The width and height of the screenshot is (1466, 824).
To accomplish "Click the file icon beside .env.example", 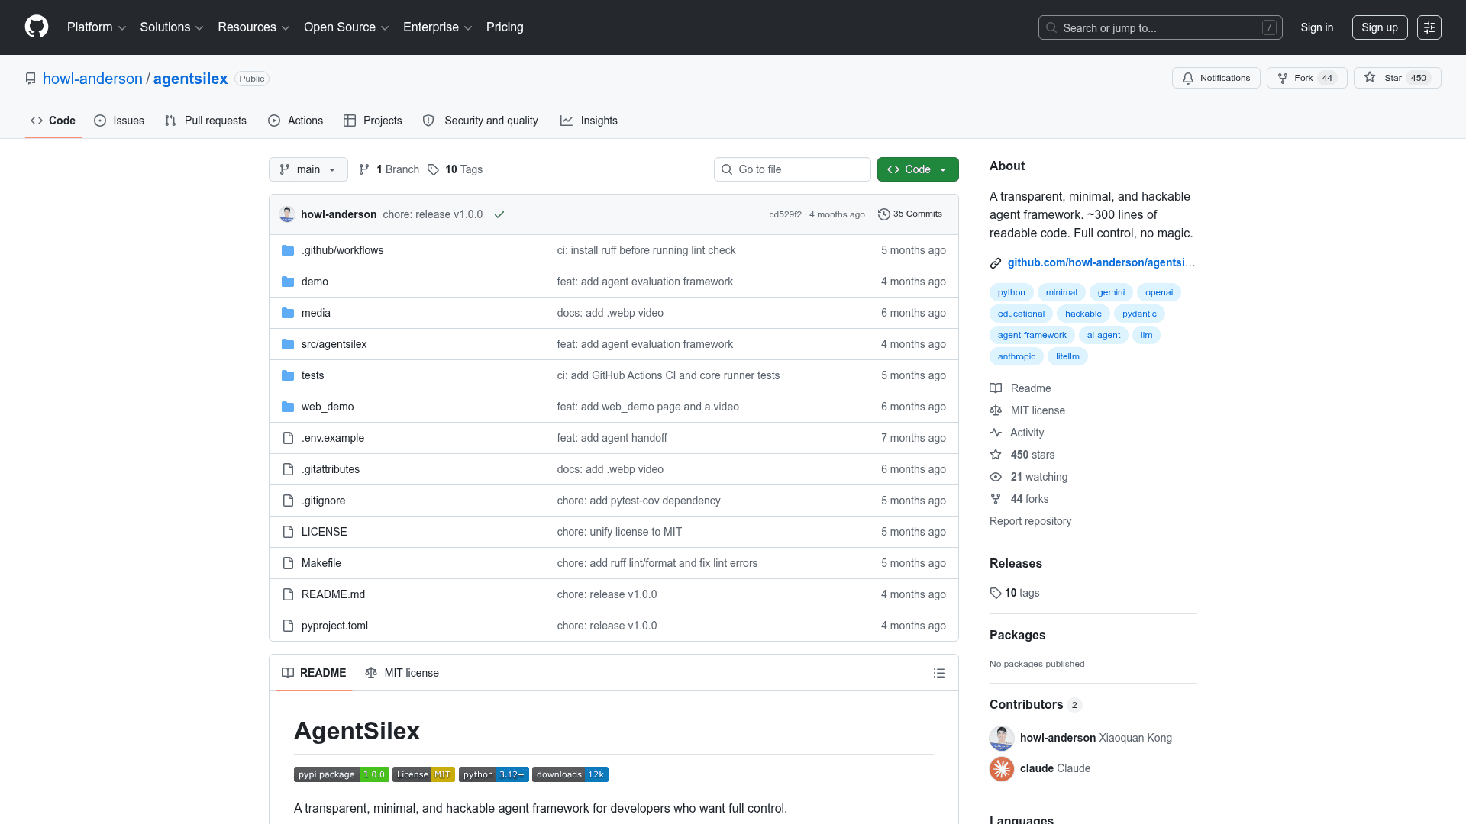I will (288, 438).
